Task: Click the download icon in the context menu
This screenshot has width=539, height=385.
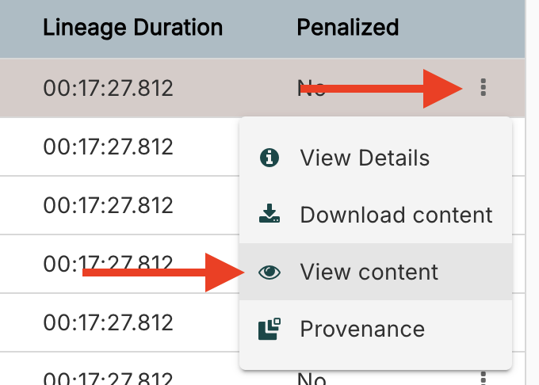Action: [x=269, y=214]
